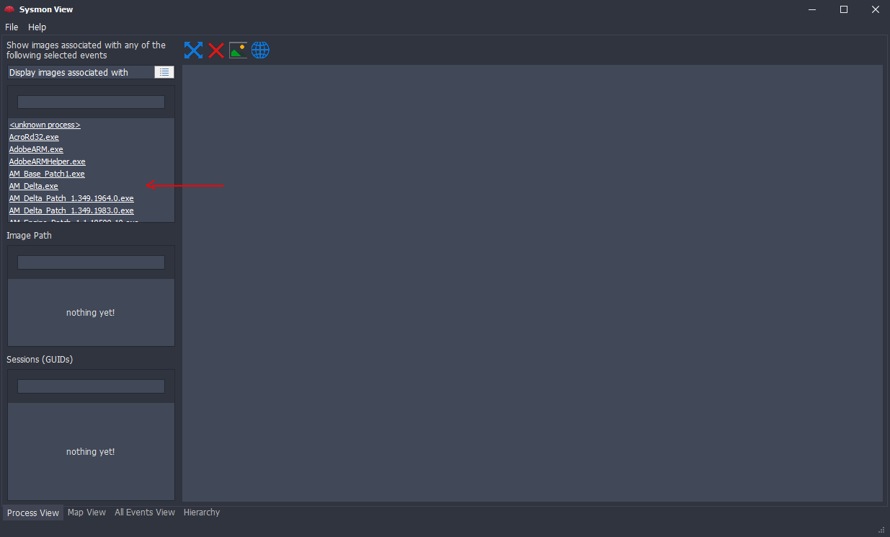Image resolution: width=890 pixels, height=537 pixels.
Task: Switch to the Map View tab
Action: pos(86,512)
